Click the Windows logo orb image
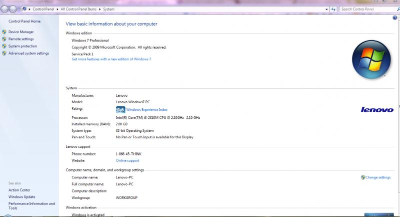The image size is (400, 217). click(371, 59)
